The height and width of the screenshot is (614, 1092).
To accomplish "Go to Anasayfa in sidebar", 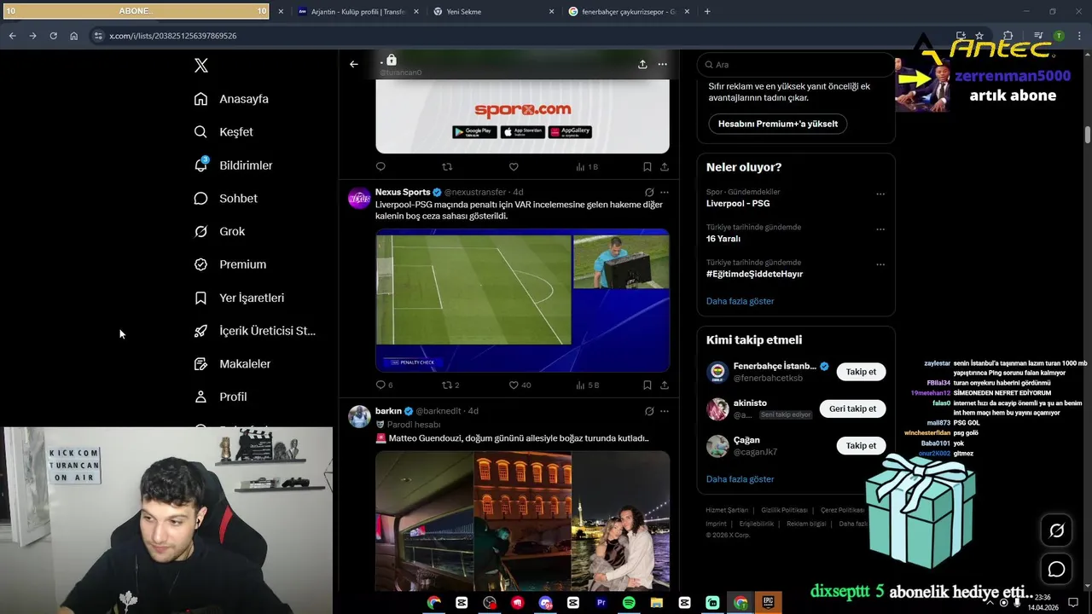I will click(231, 99).
